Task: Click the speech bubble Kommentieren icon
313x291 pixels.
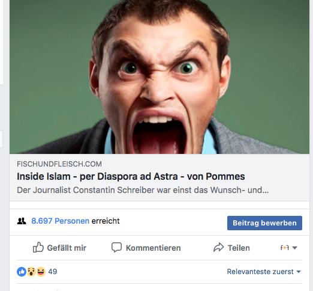Action: click(116, 247)
